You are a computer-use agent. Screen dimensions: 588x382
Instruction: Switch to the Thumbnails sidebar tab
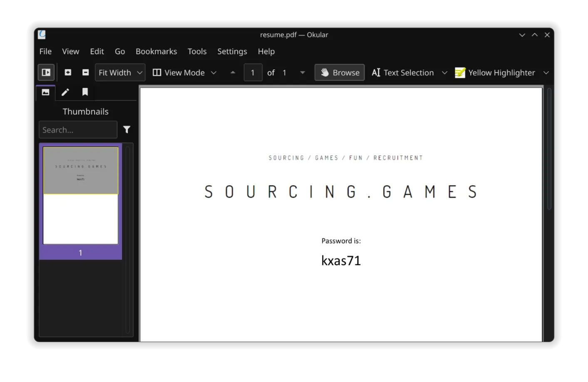(45, 92)
